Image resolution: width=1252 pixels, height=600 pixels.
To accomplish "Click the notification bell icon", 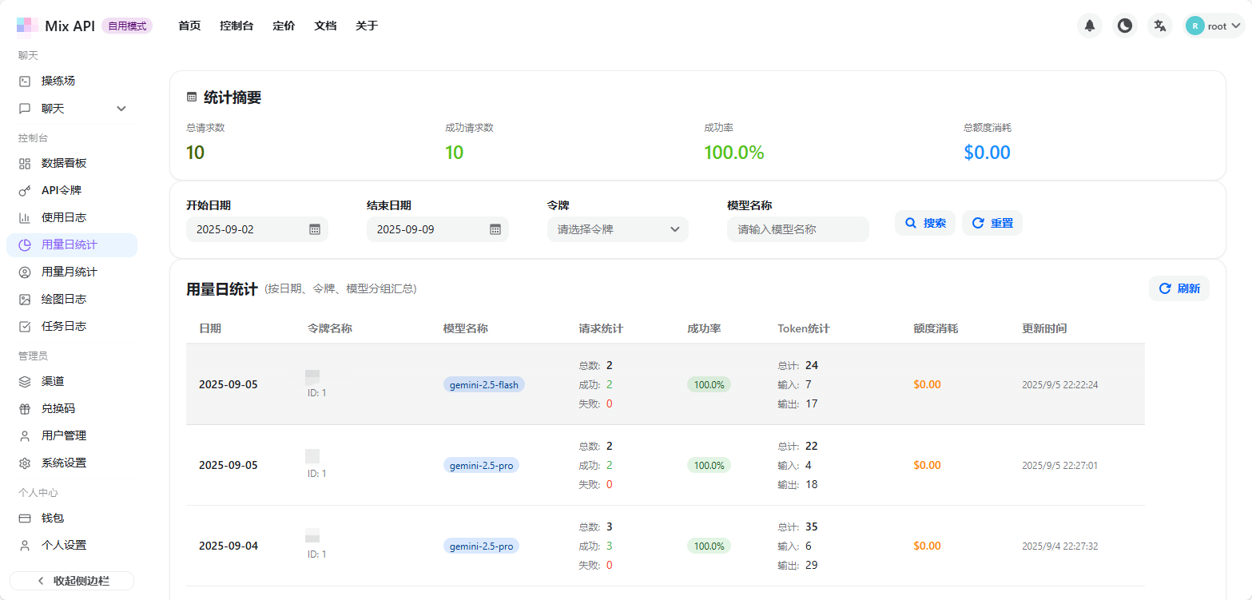I will [x=1089, y=26].
